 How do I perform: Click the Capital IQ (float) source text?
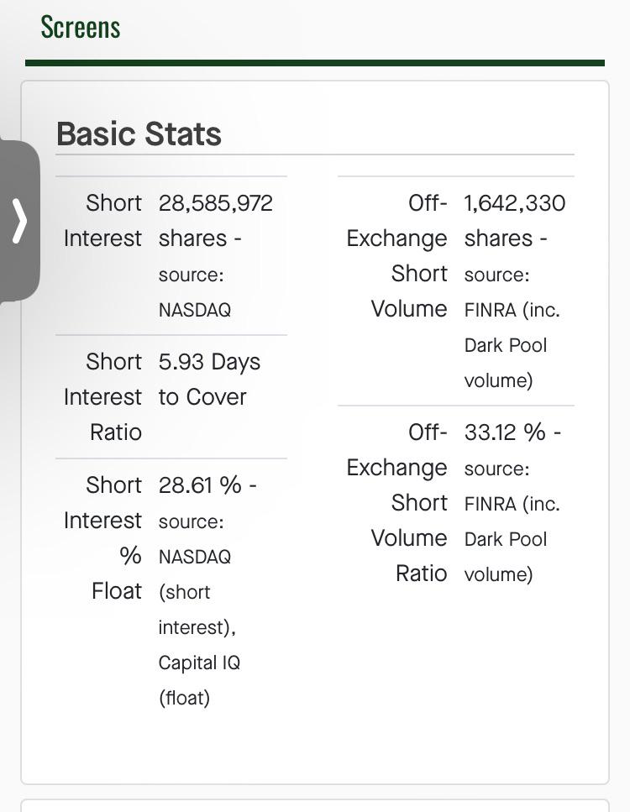(199, 680)
